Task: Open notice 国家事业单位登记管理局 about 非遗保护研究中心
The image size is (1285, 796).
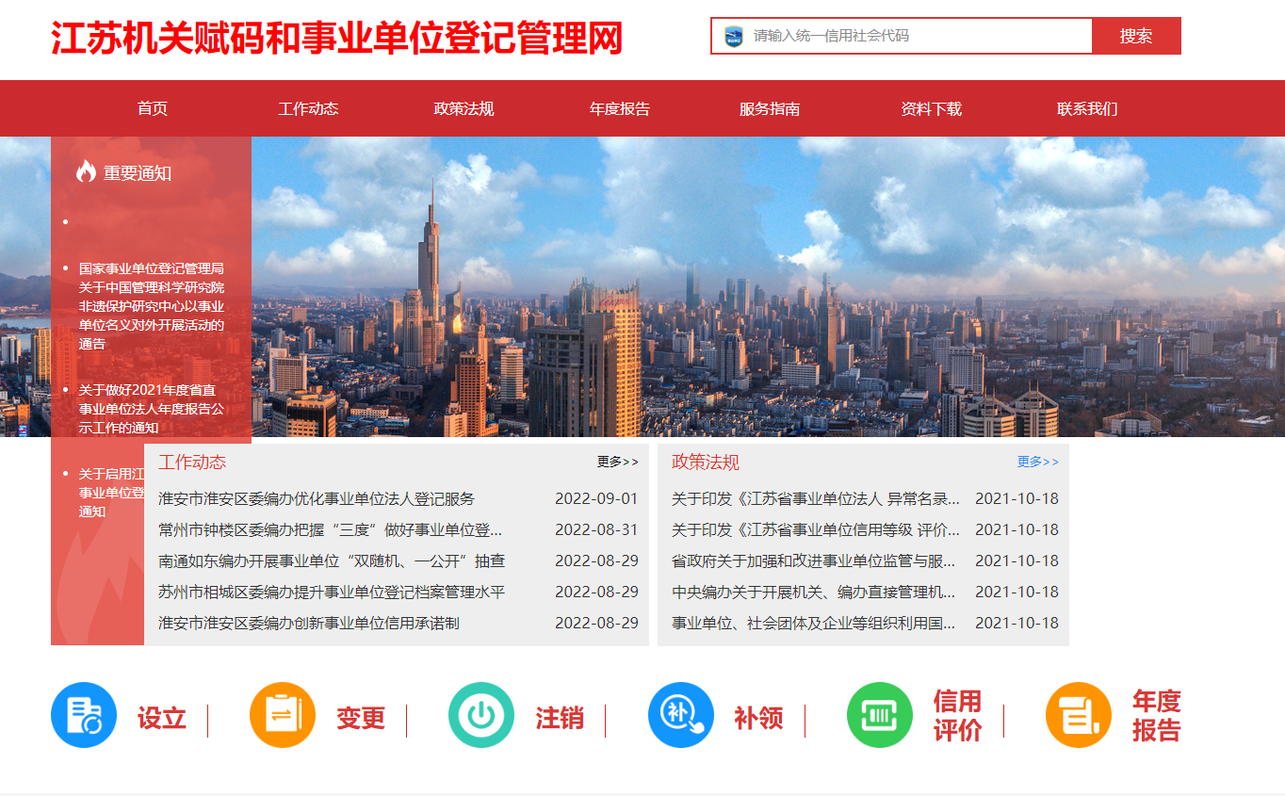Action: pos(152,306)
